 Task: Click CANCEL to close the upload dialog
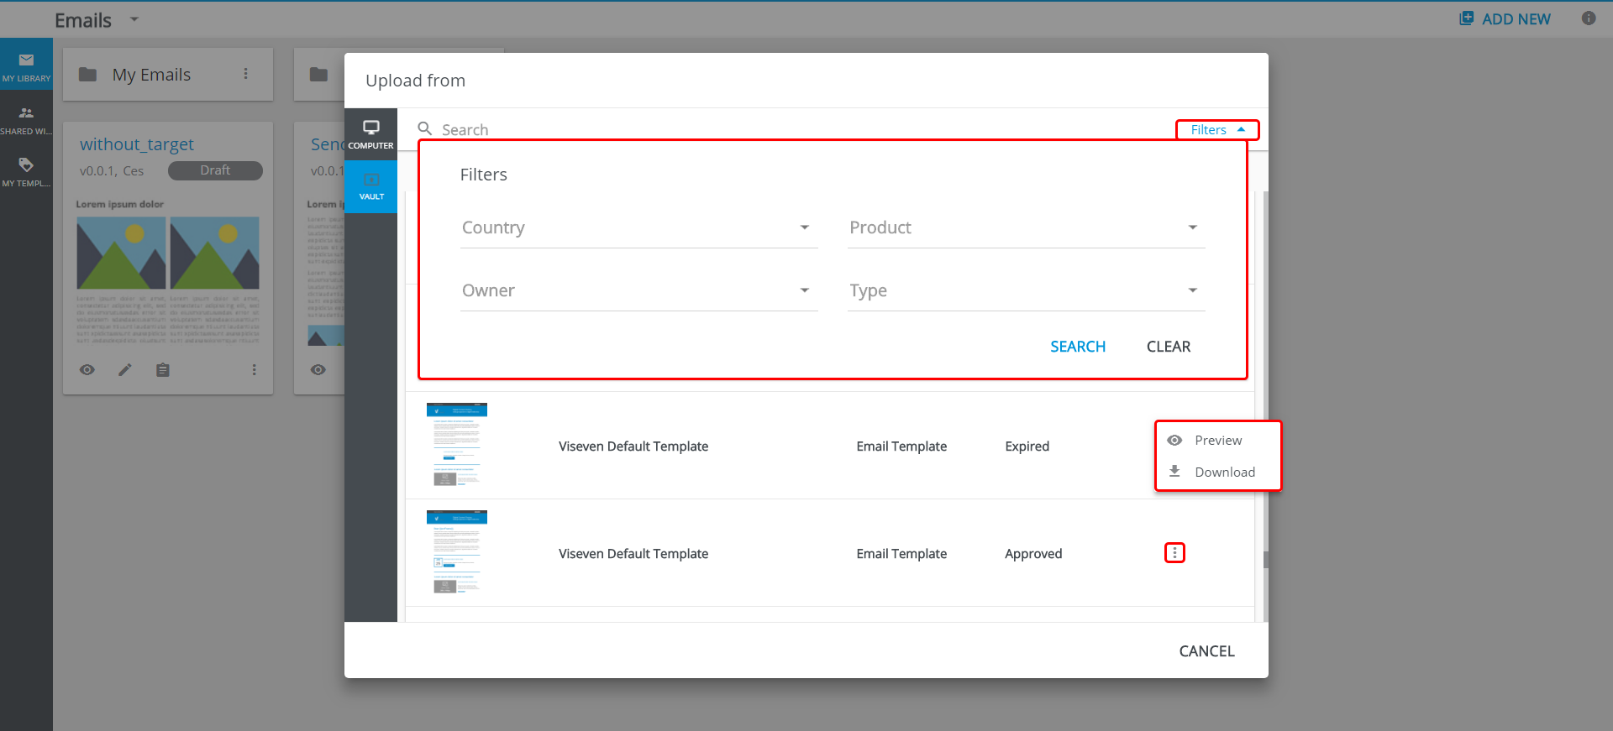[1206, 651]
